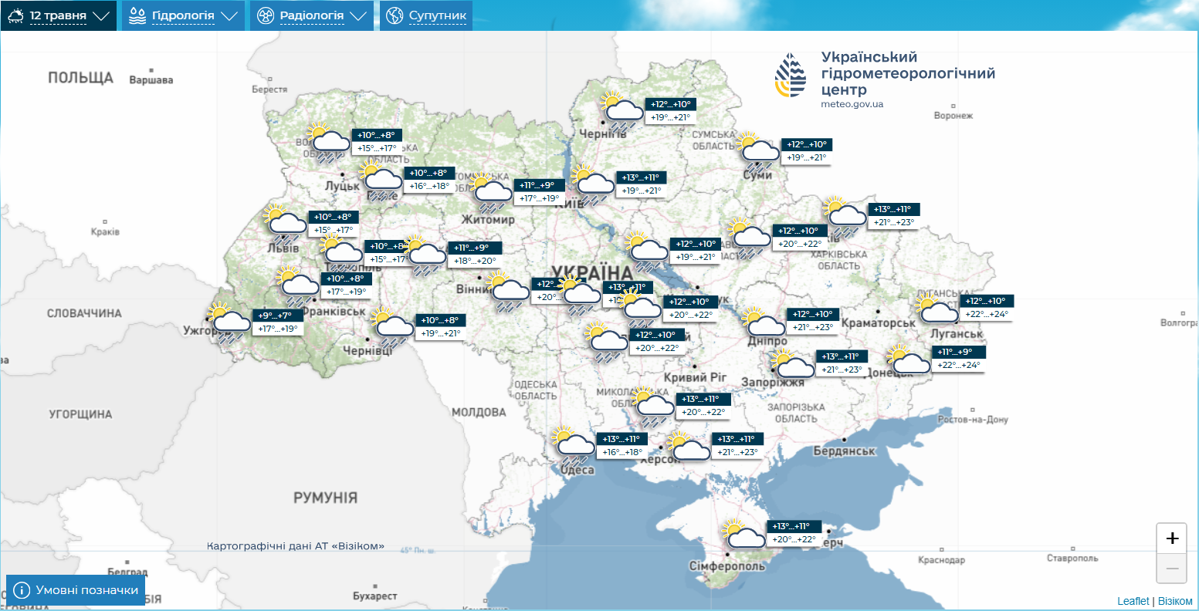1199x611 pixels.
Task: Click the weather icon above Луцьк
Action: click(327, 142)
